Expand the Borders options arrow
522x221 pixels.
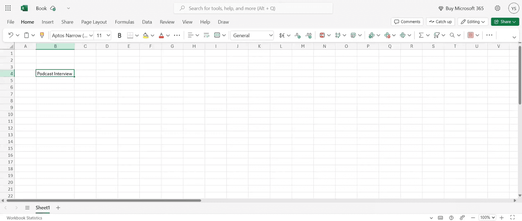137,35
